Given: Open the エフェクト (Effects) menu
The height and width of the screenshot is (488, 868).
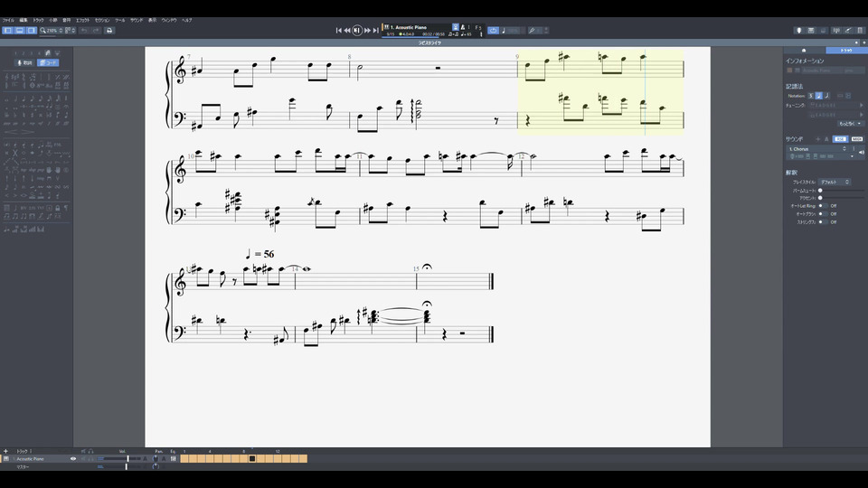Looking at the screenshot, I should click(x=82, y=21).
